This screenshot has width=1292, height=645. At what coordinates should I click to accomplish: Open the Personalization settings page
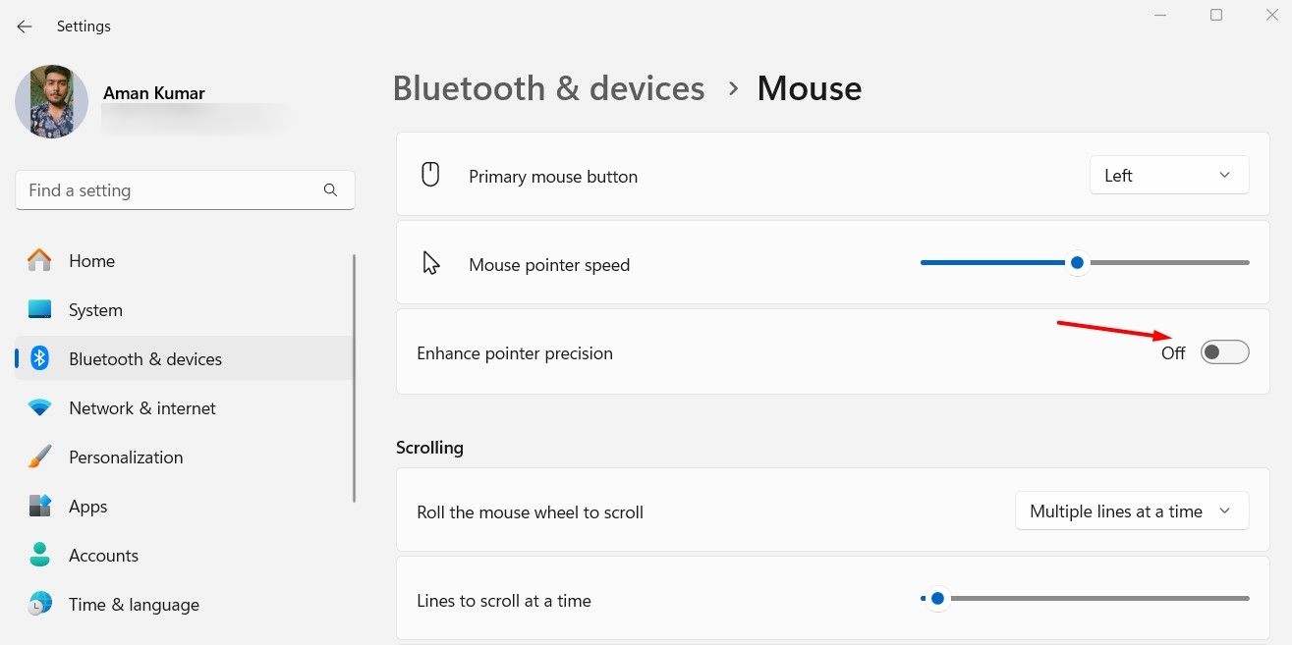click(126, 457)
